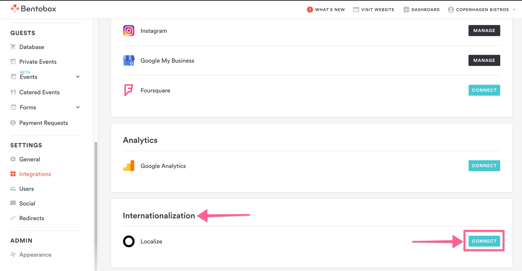Screen dimensions: 522x271
Task: Click the Instagram logo icon
Action: [129, 30]
